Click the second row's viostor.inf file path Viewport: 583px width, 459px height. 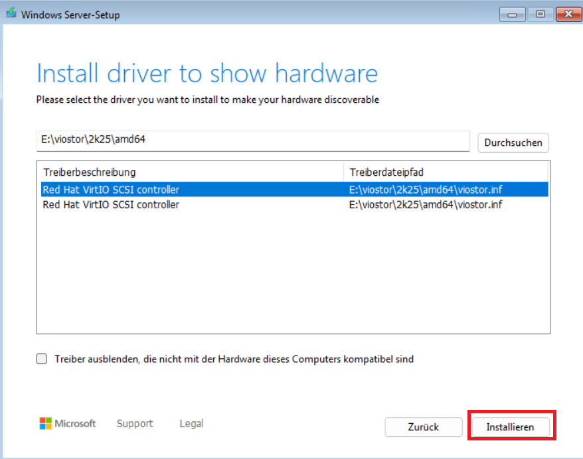(425, 204)
